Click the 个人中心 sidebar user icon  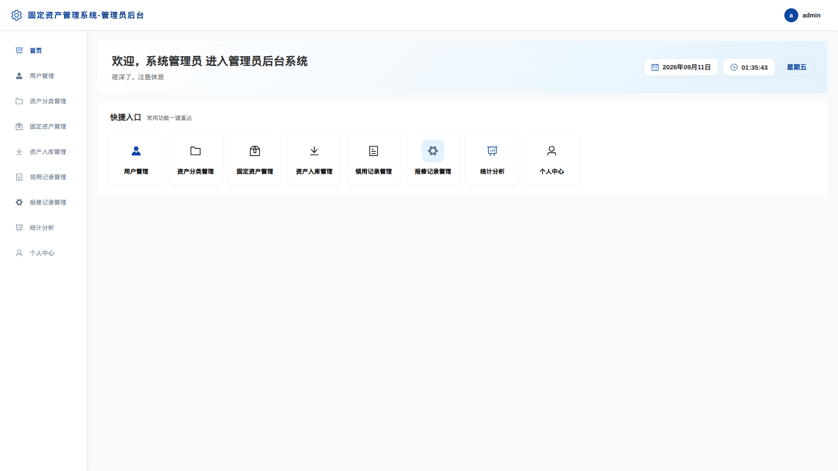(19, 253)
